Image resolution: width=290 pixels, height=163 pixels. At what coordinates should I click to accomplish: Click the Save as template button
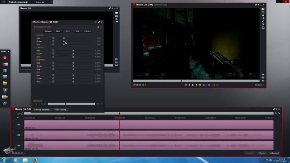pos(42,110)
